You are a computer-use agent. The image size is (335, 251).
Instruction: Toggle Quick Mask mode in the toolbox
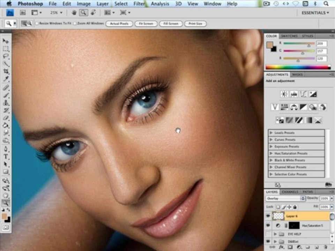[x=6, y=227]
